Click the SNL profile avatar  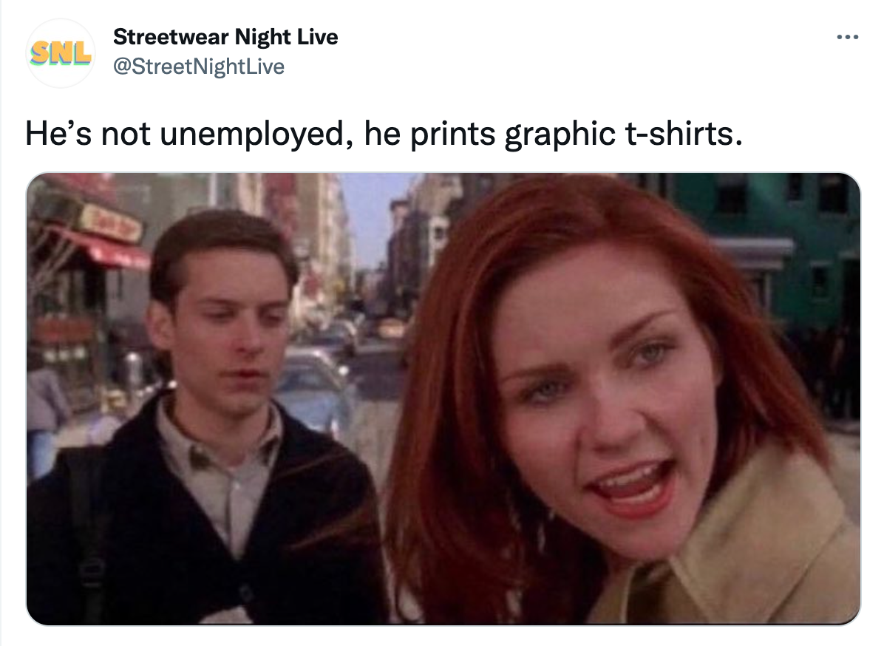[x=61, y=53]
